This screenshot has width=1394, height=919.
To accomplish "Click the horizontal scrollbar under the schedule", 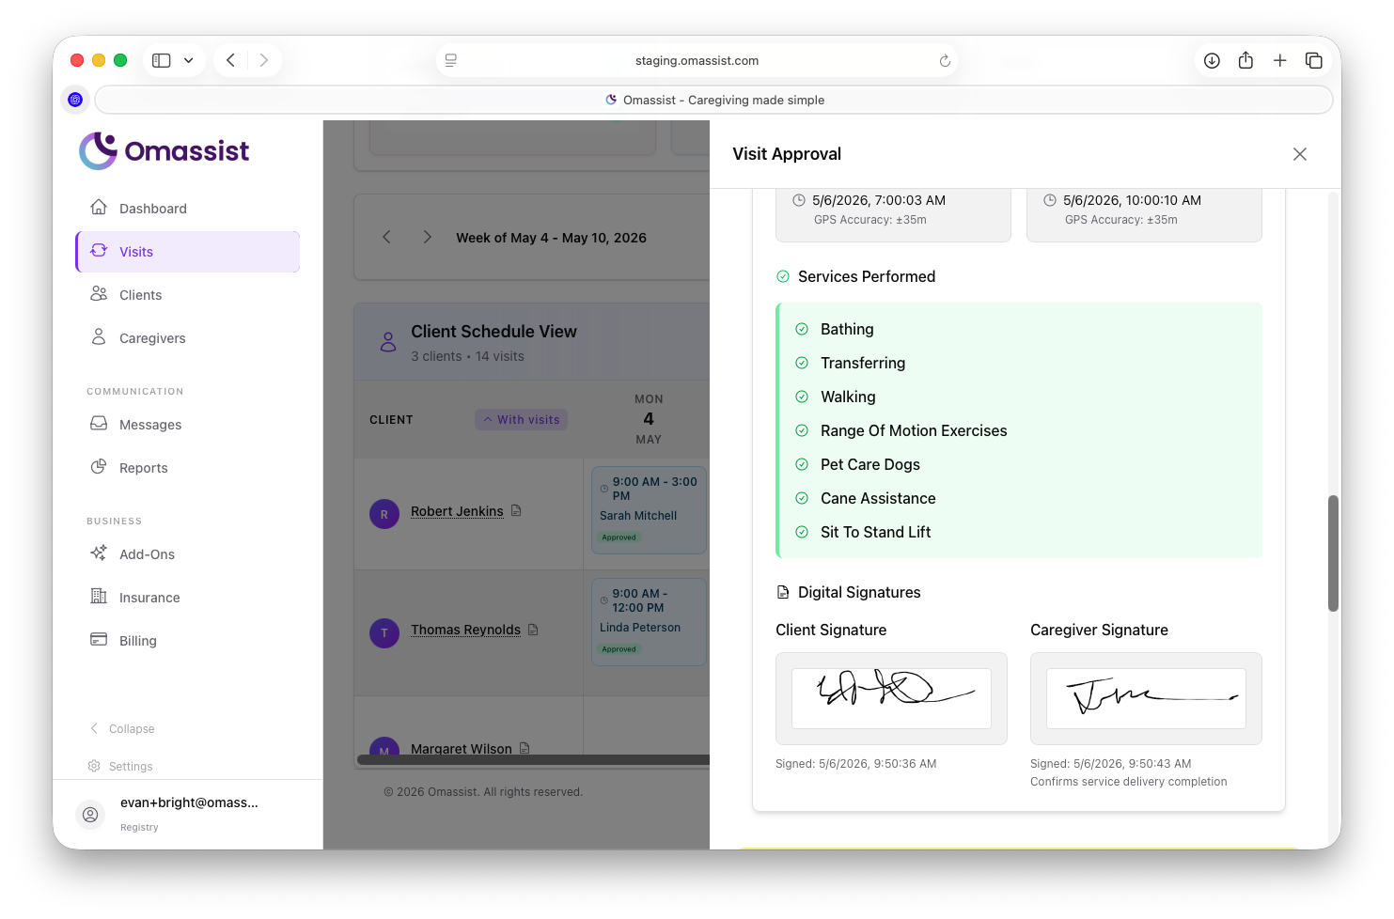I will pyautogui.click(x=533, y=759).
